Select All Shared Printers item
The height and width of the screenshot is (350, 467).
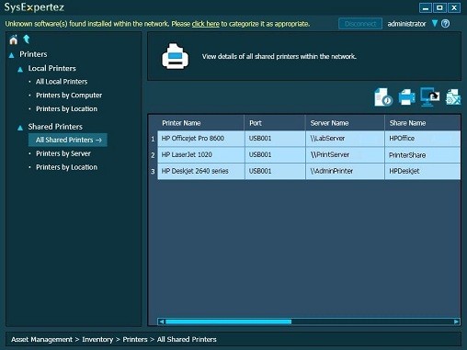[68, 140]
